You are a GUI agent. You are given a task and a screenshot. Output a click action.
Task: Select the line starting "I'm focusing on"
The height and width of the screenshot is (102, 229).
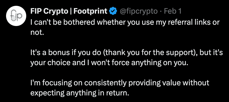click(120, 83)
